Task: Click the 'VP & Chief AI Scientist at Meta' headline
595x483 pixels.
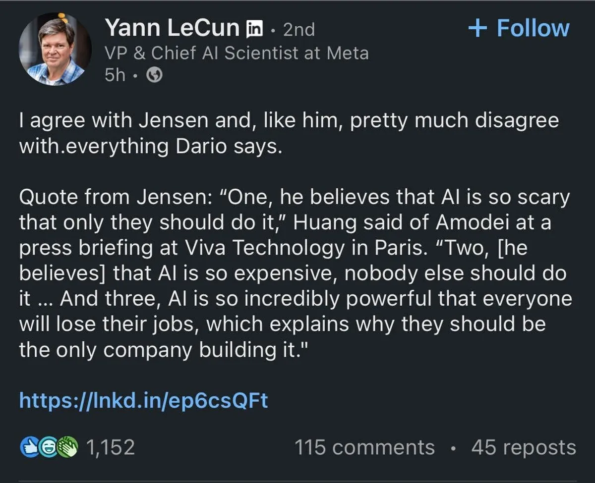Action: [236, 53]
